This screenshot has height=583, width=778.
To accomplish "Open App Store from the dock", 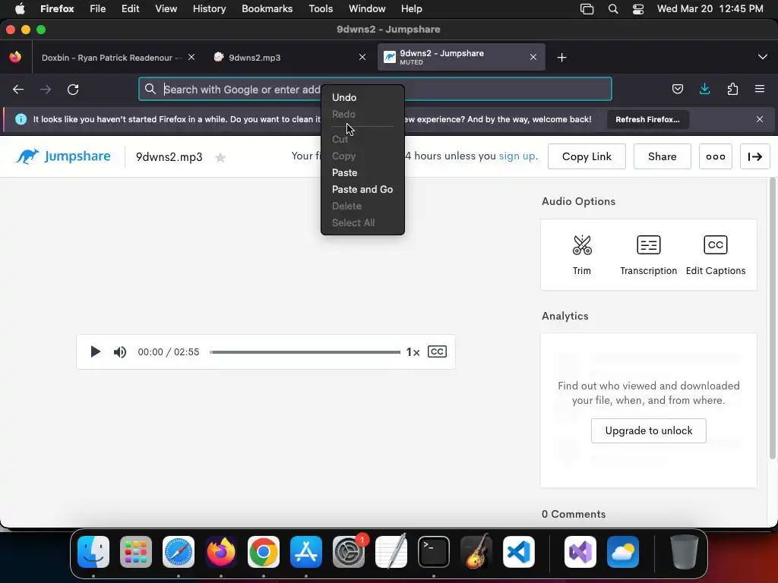I will click(x=306, y=552).
